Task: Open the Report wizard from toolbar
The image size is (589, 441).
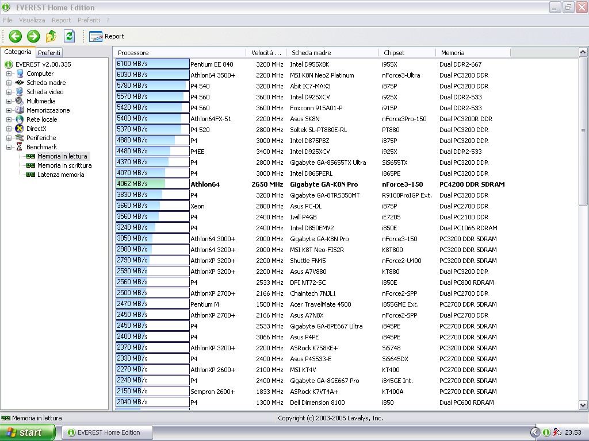Action: [x=106, y=36]
